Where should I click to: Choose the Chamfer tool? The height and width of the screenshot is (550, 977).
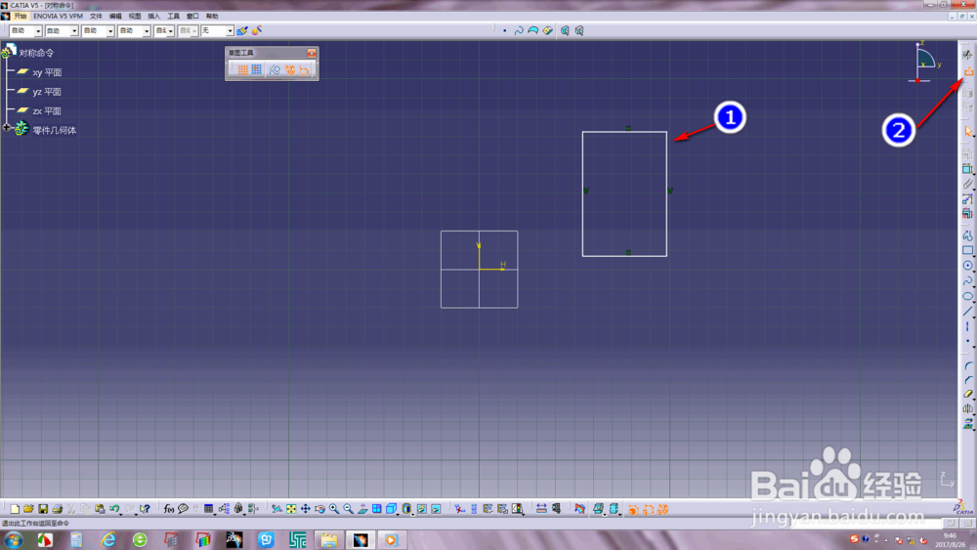[x=967, y=380]
